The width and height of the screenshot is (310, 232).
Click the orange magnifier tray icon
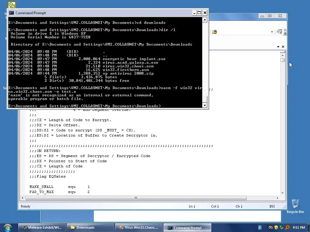(x=288, y=227)
